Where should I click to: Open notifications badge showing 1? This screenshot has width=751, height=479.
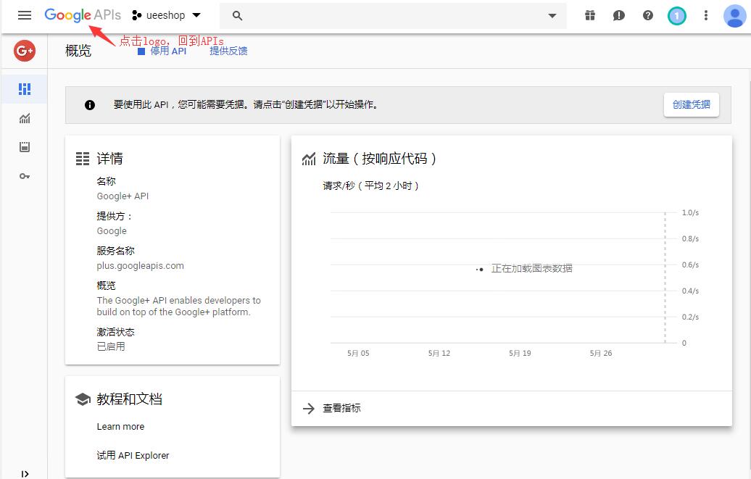click(677, 16)
